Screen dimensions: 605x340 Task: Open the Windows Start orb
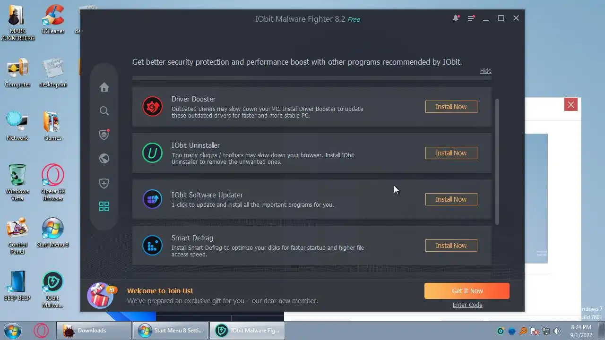click(x=13, y=330)
